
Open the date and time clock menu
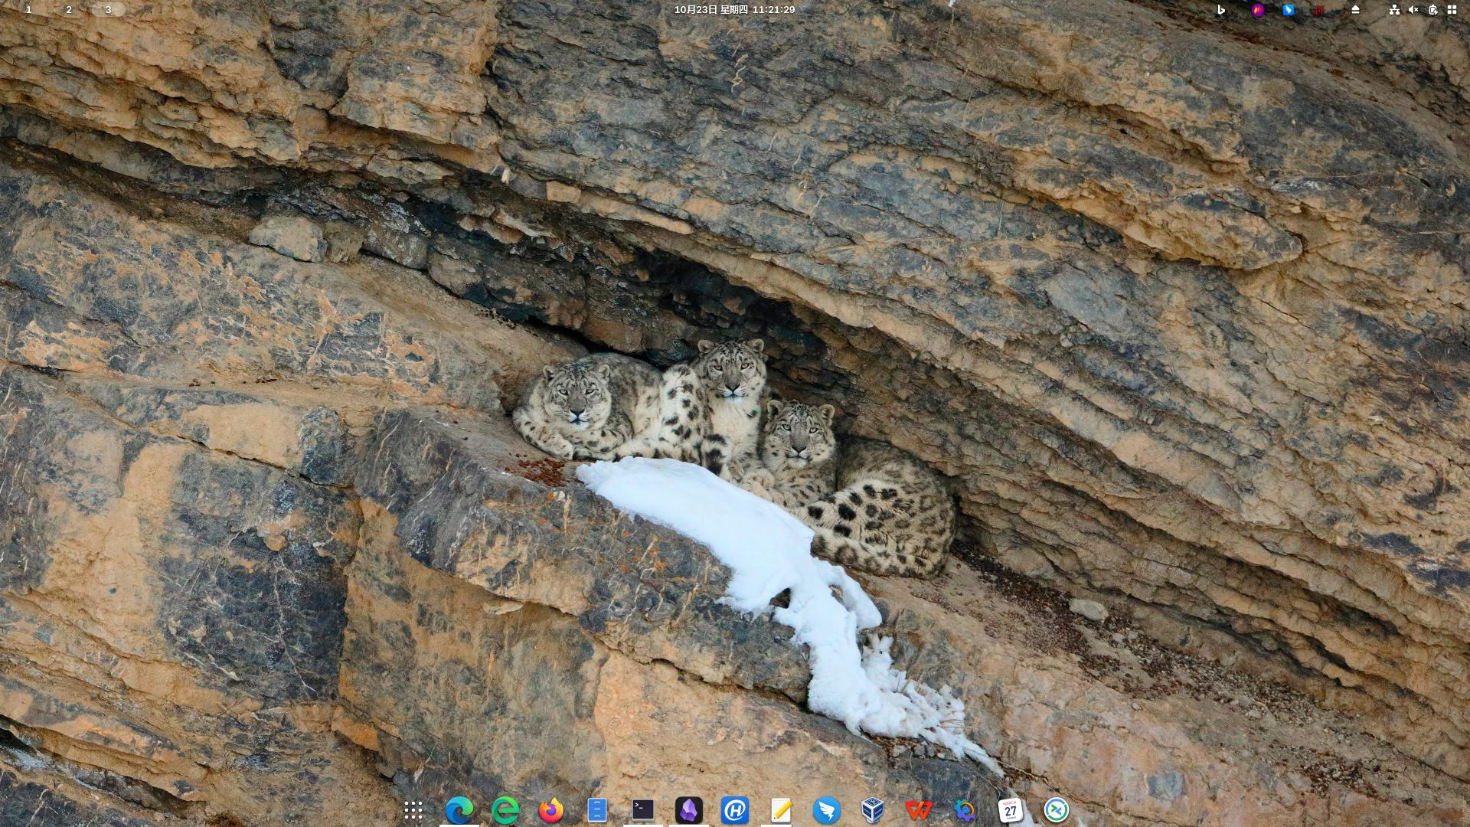point(734,10)
